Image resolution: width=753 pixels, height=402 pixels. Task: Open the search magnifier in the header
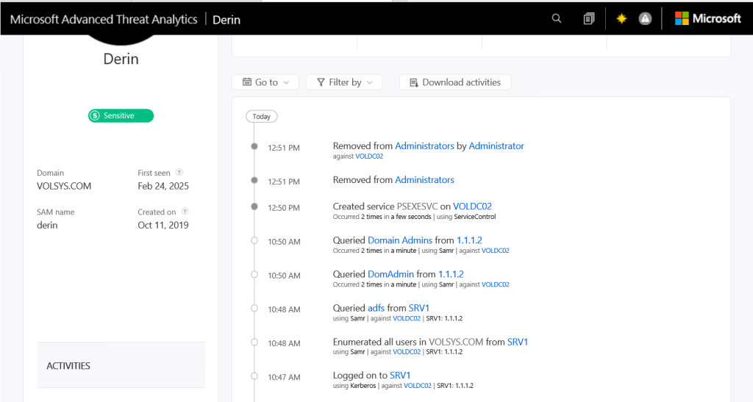pyautogui.click(x=557, y=19)
